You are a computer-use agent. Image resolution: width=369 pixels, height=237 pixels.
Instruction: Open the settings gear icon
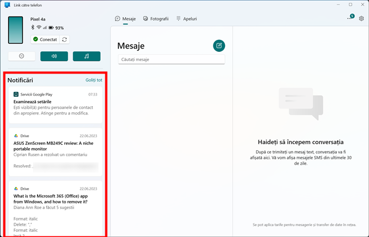coord(361,18)
